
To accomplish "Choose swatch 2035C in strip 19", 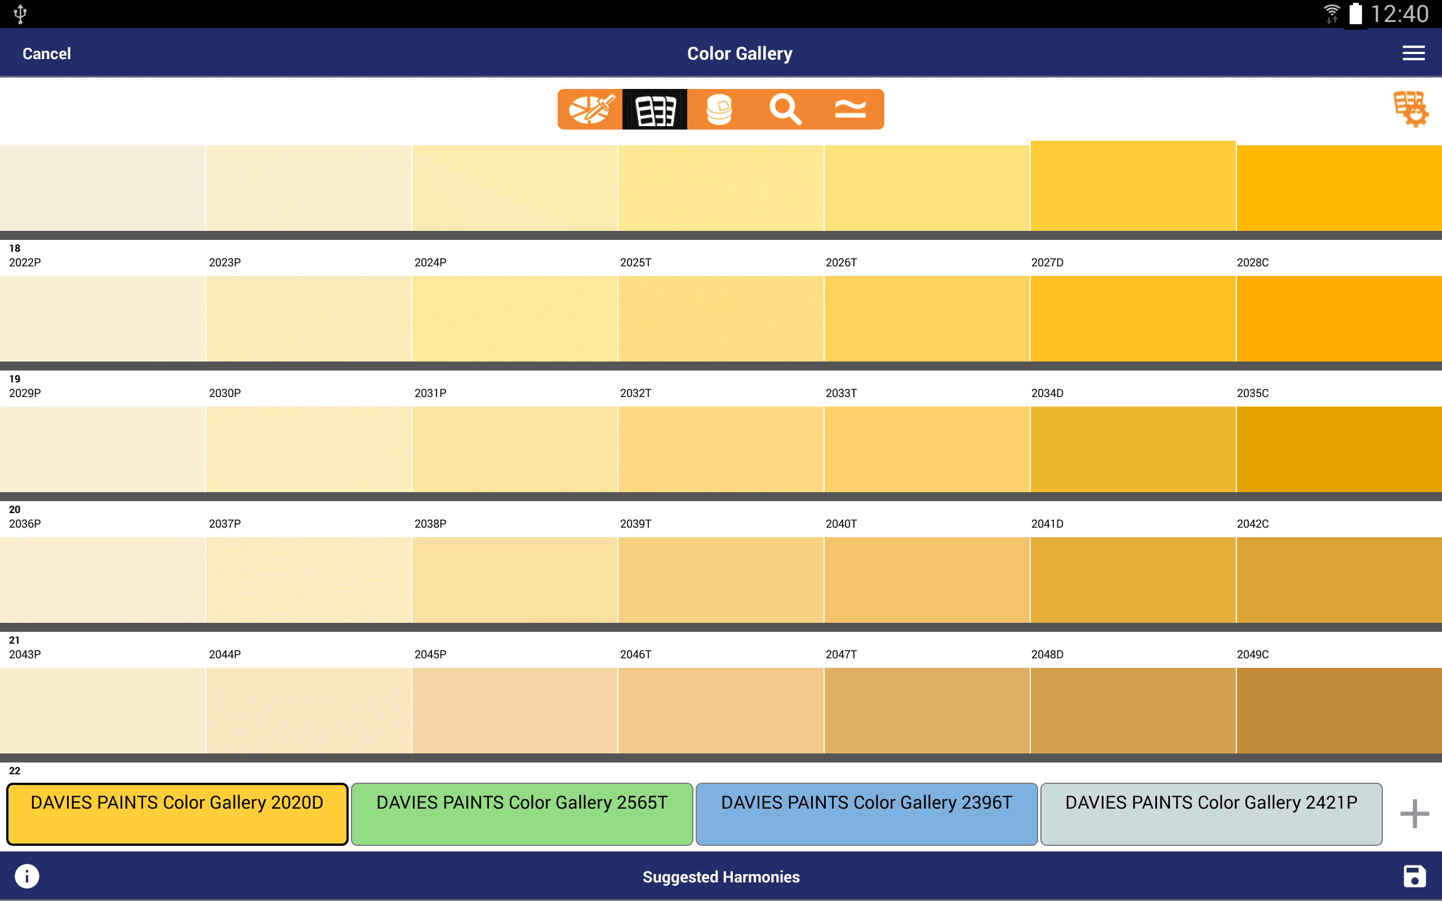I will click(x=1339, y=449).
